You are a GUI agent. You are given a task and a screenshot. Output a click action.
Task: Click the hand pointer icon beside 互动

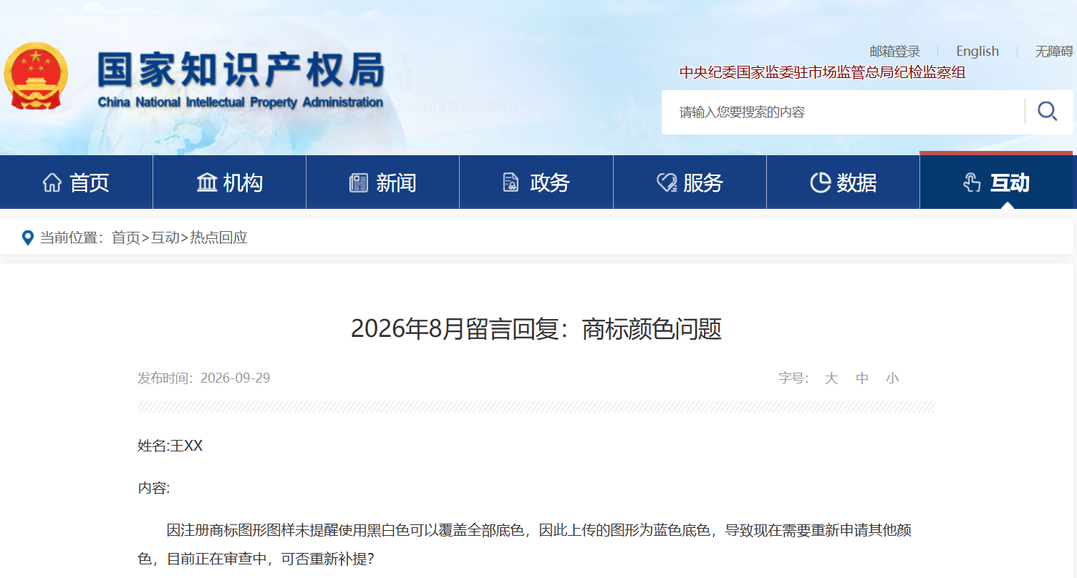pyautogui.click(x=972, y=182)
